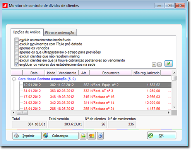Screen dimensions: 192x151
Task: Click the value 2.956,03
Action: 153,97
